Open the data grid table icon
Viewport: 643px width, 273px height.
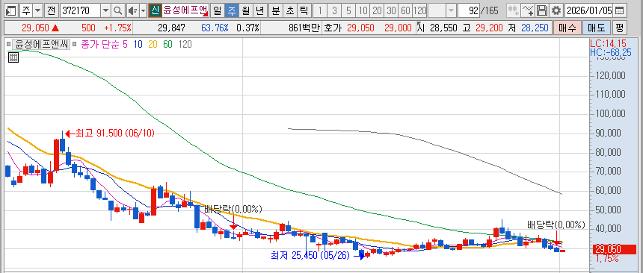click(13, 57)
